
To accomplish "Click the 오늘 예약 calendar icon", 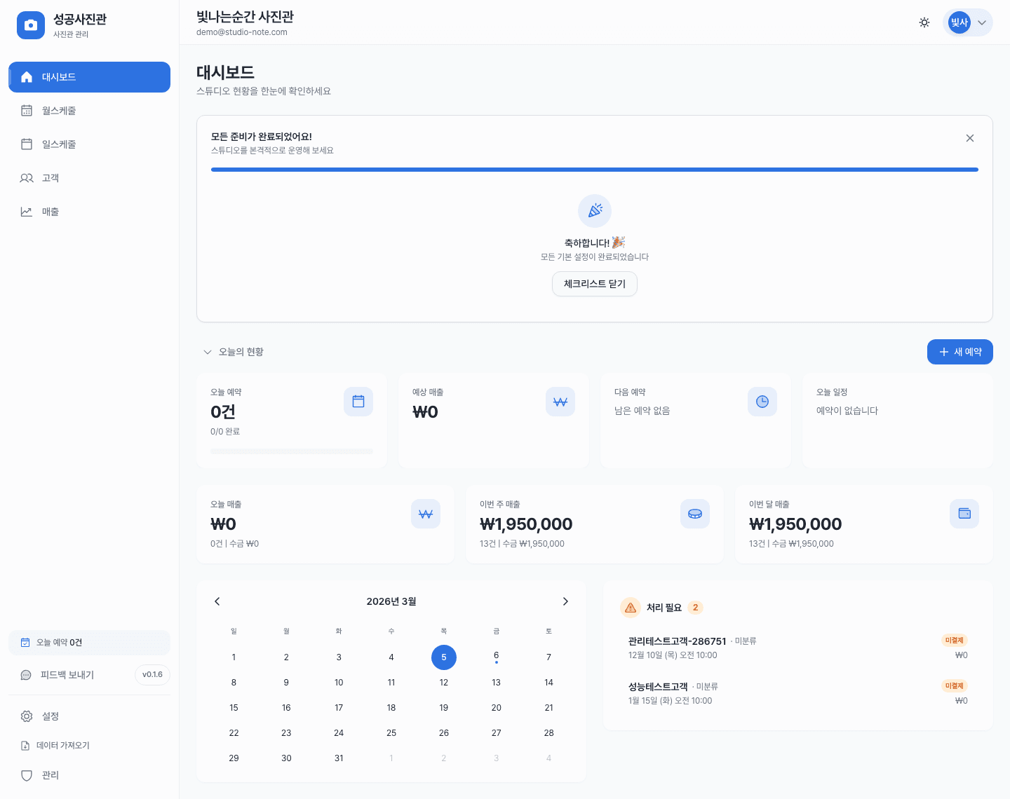I will point(358,402).
